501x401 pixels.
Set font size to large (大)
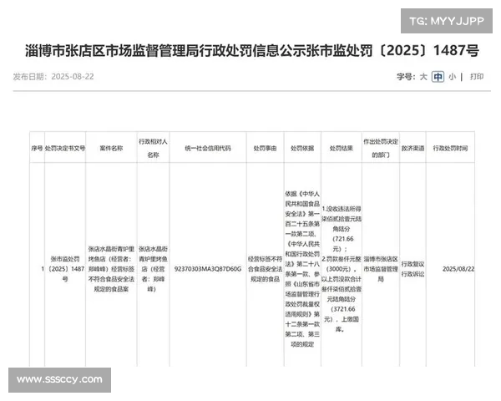click(x=423, y=76)
